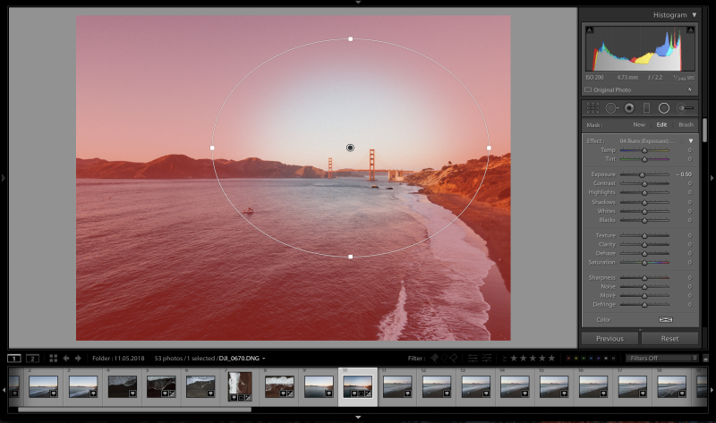Image resolution: width=716 pixels, height=423 pixels.
Task: Switch to Grid view icon
Action: [x=53, y=359]
